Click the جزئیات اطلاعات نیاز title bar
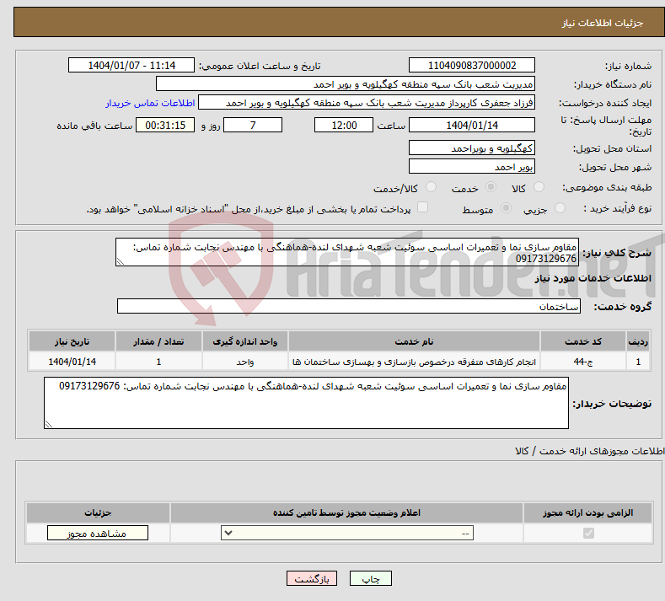665x601 pixels. click(340, 22)
